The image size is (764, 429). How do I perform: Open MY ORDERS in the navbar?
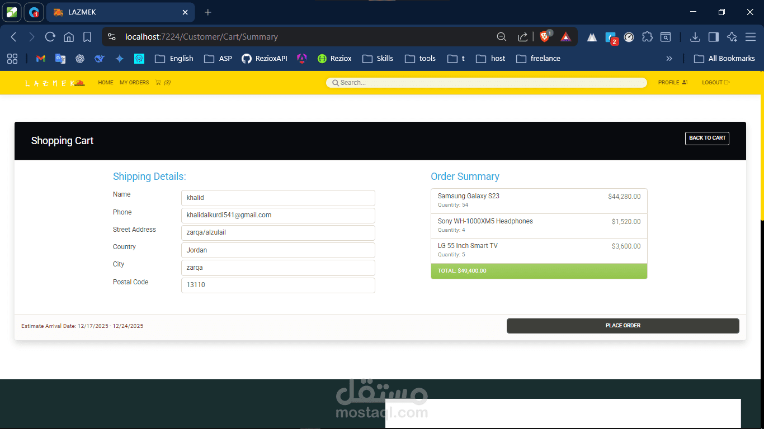[x=134, y=83]
